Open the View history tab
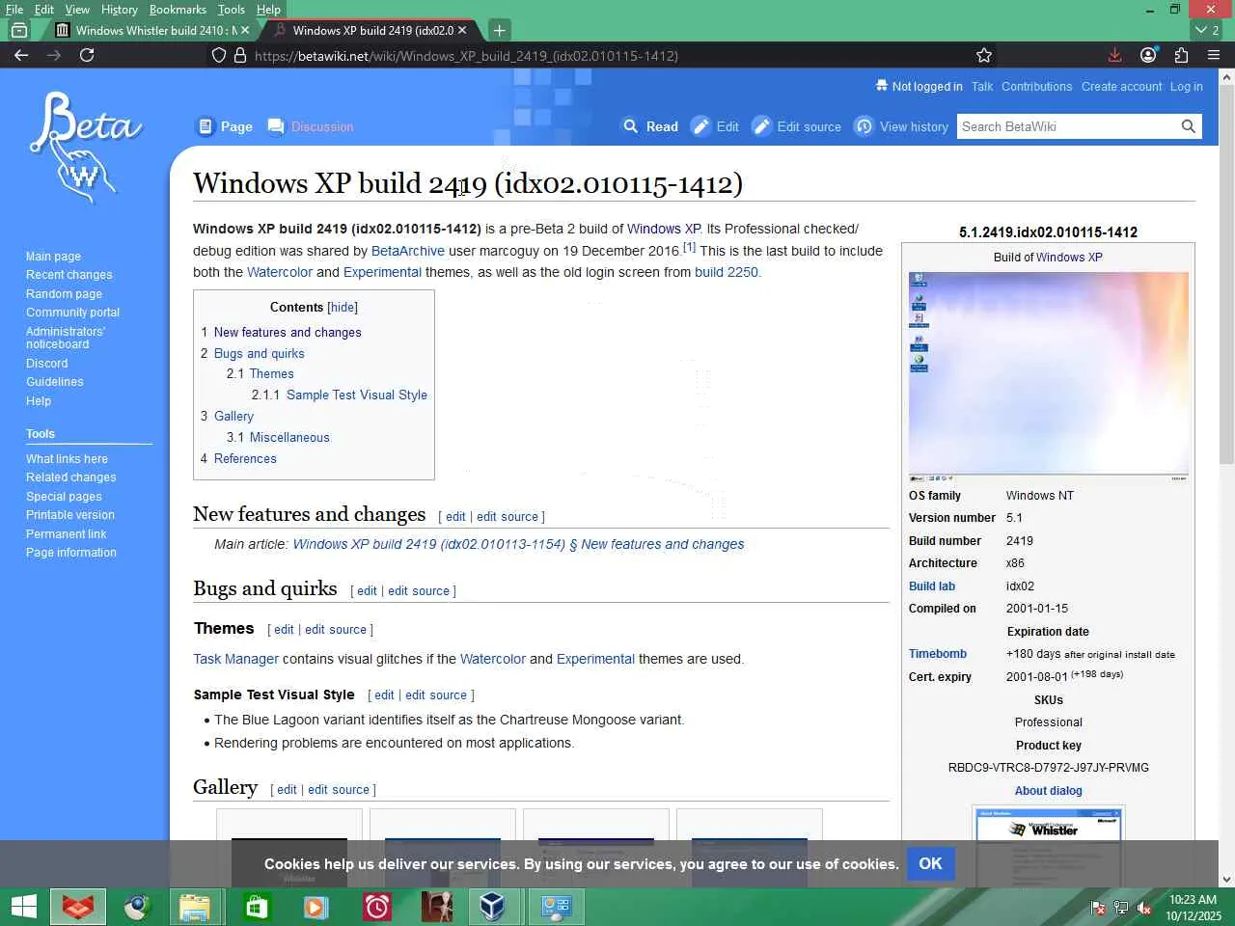This screenshot has width=1235, height=926. pyautogui.click(x=902, y=126)
